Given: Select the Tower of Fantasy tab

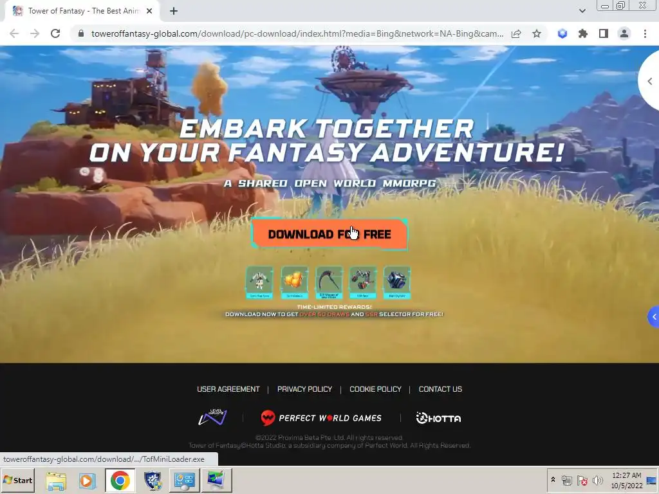Looking at the screenshot, I should [x=82, y=11].
